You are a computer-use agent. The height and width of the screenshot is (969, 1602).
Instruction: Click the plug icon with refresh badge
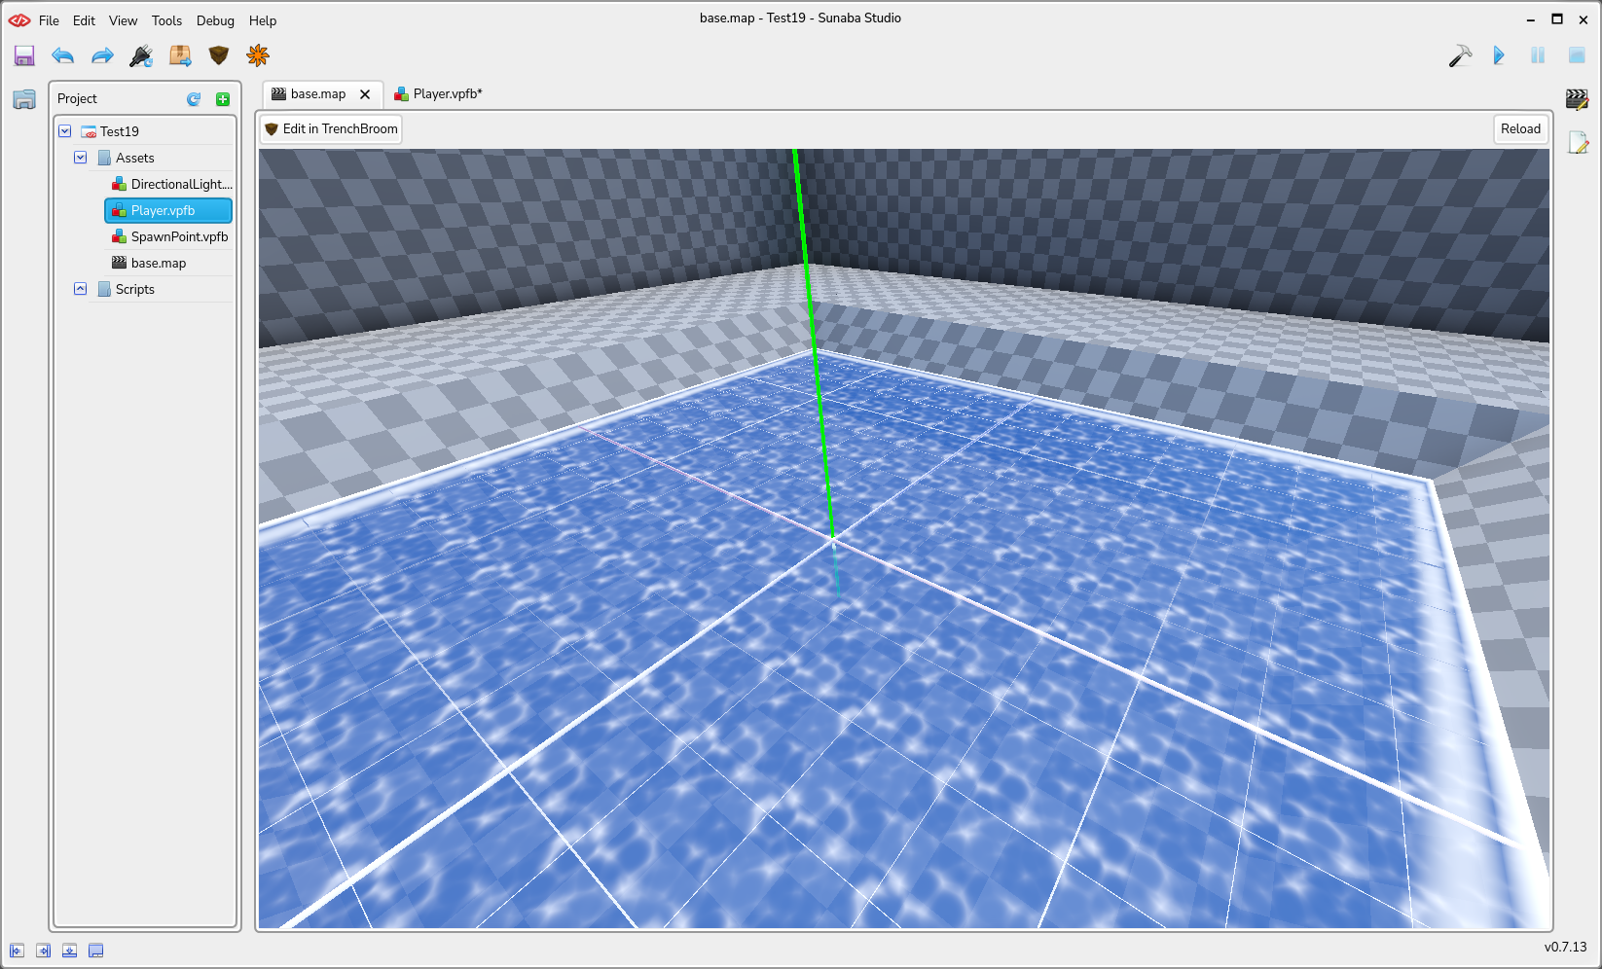pyautogui.click(x=141, y=56)
